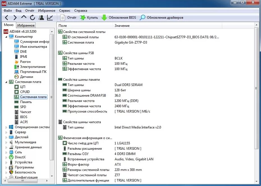Image resolution: width=261 pixels, height=186 pixels.
Task: Expand the Безопасность tree node
Action: tap(6, 172)
